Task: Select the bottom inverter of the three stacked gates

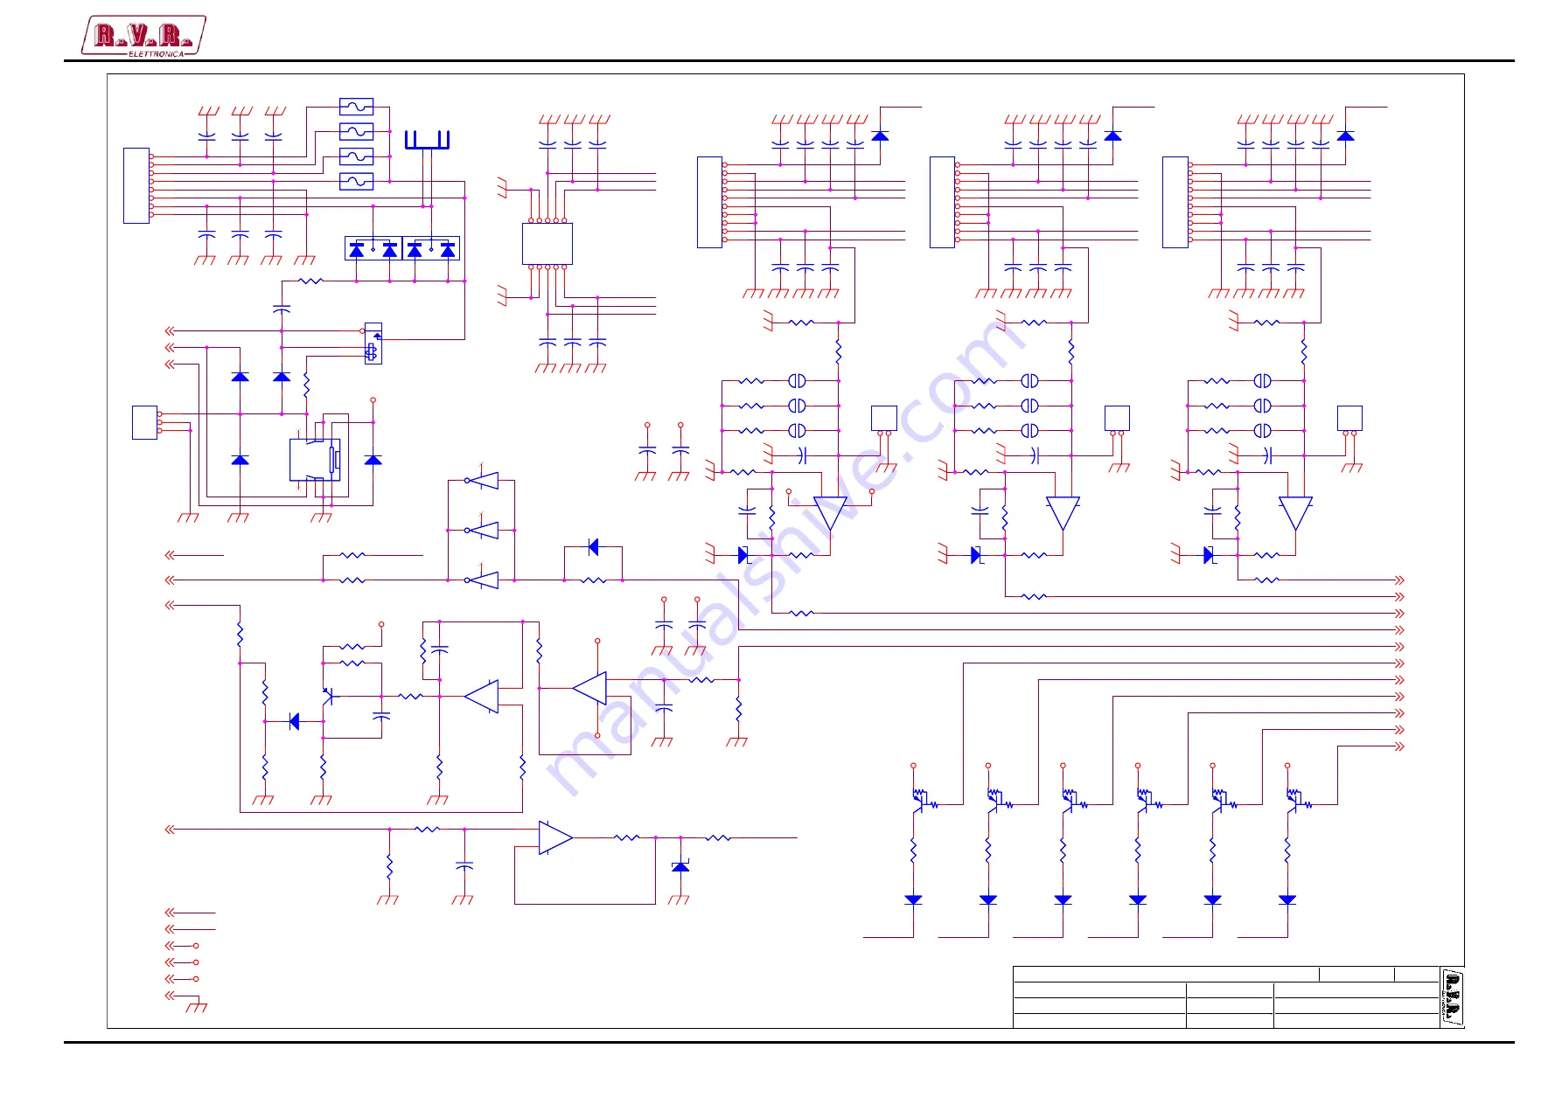Action: (482, 580)
